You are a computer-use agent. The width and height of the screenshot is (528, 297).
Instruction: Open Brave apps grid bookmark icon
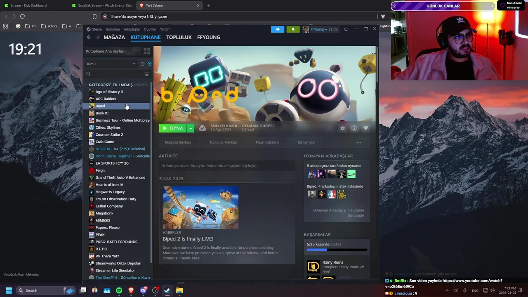[x=5, y=26]
